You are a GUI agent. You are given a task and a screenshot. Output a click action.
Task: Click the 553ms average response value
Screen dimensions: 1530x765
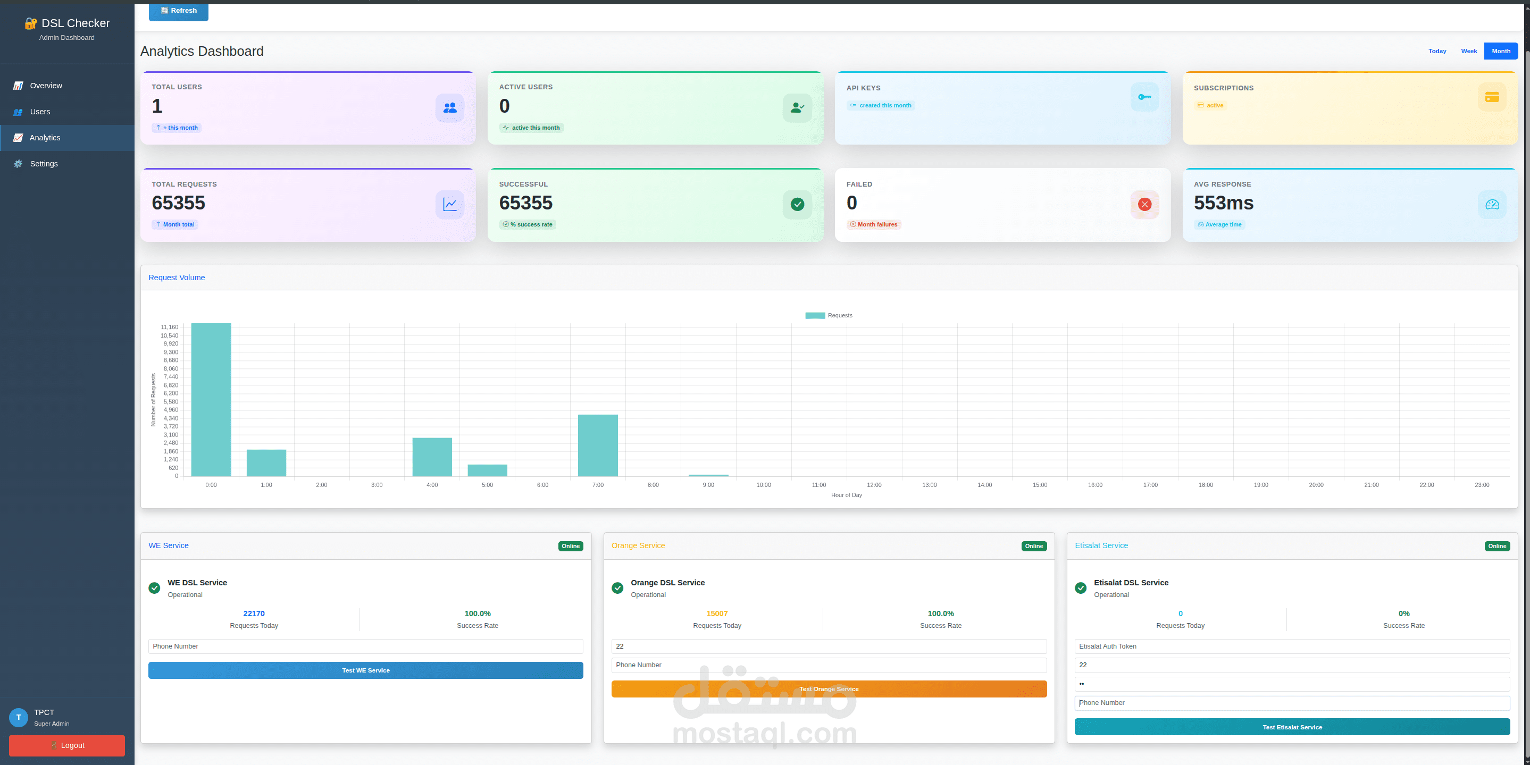[1224, 203]
